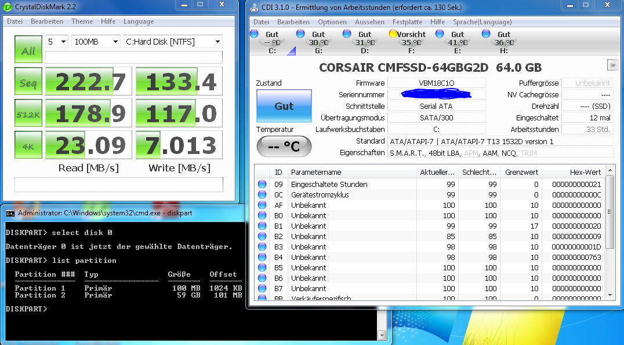The width and height of the screenshot is (624, 345).
Task: Click hex value 000000000763
Action: point(576,257)
